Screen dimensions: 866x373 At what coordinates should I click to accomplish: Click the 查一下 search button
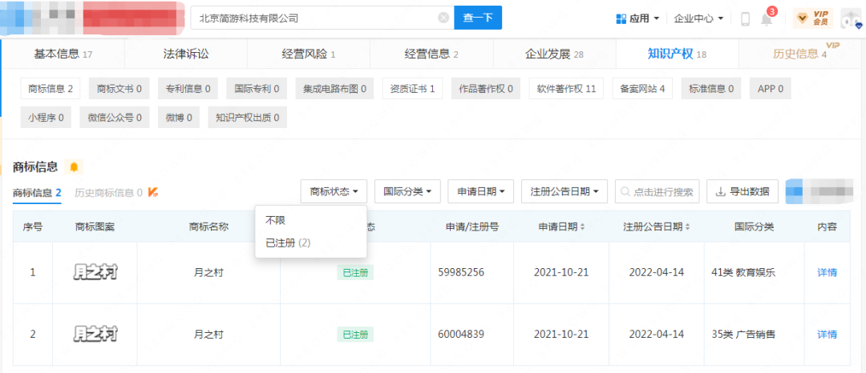(x=478, y=18)
